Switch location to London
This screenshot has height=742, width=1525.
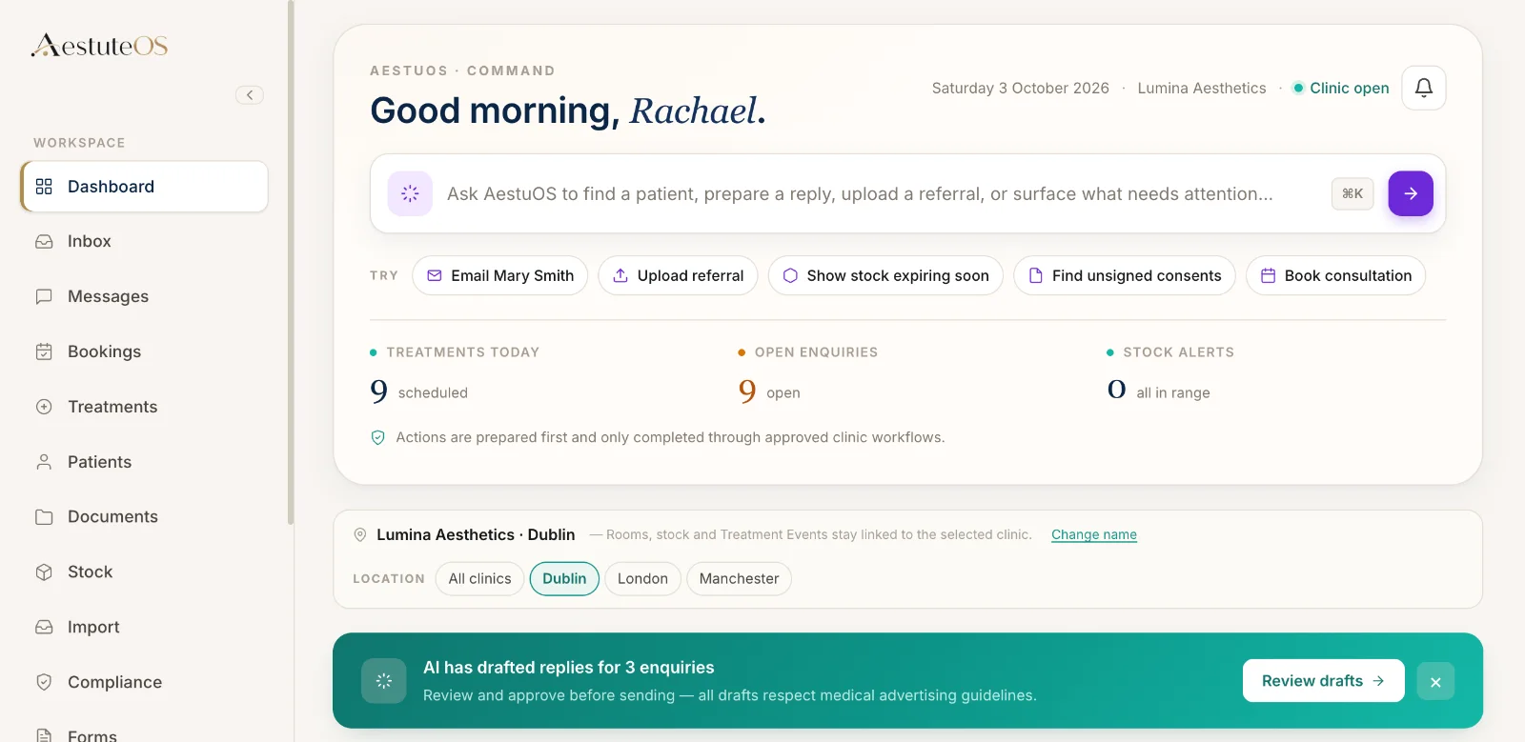click(x=642, y=578)
